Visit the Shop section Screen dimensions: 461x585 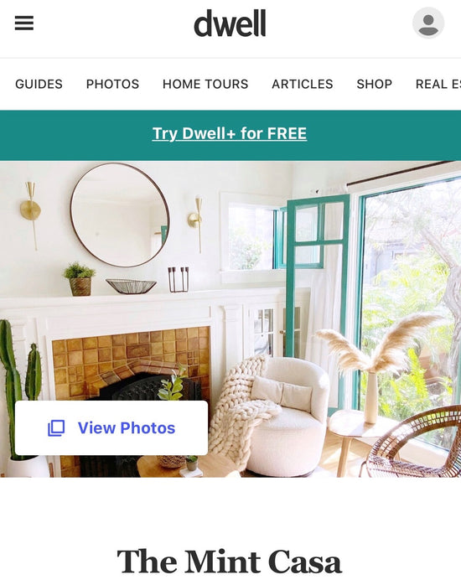[375, 84]
